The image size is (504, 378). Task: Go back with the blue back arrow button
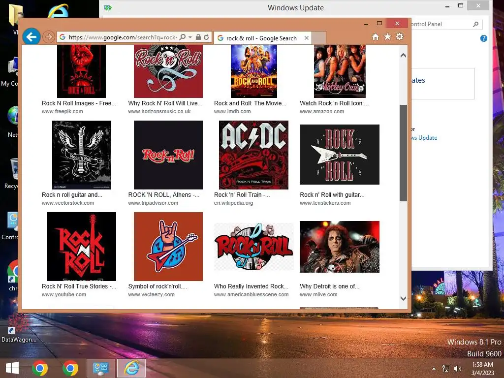click(x=31, y=37)
